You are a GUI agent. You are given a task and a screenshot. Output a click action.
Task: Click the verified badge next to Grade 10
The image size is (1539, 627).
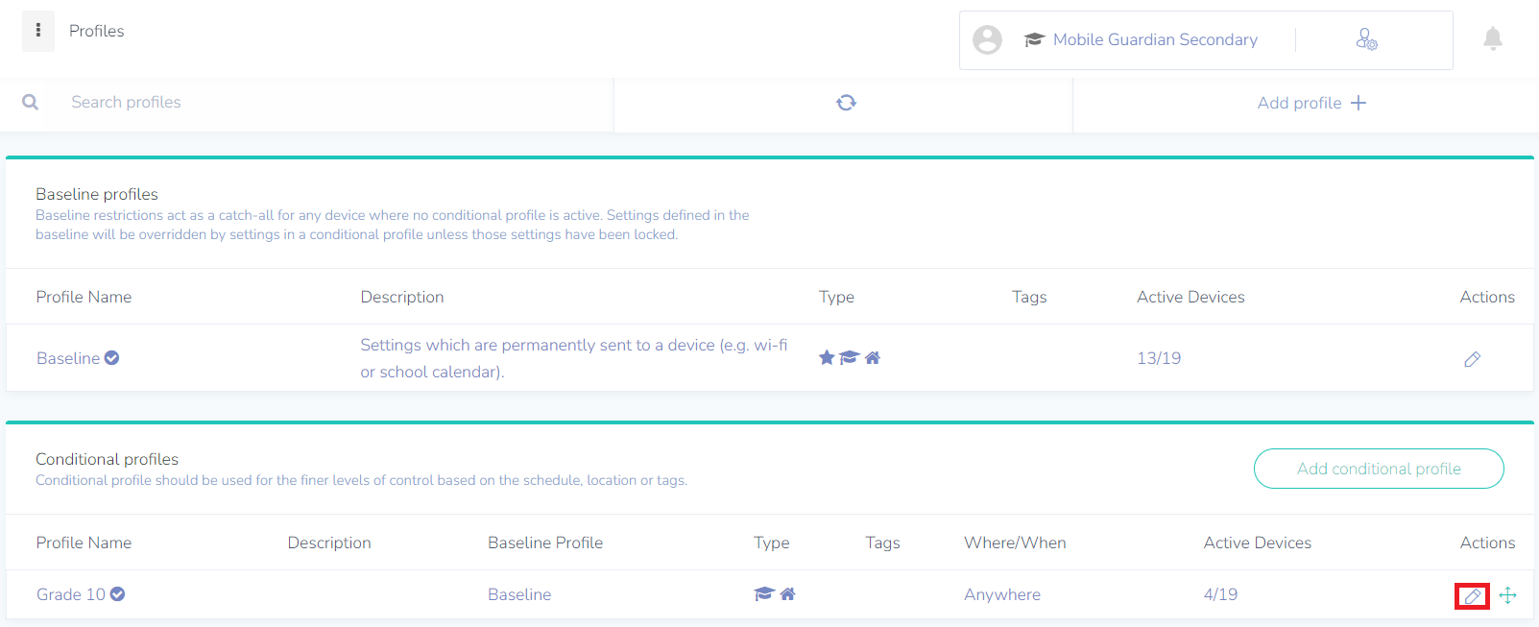pos(117,594)
